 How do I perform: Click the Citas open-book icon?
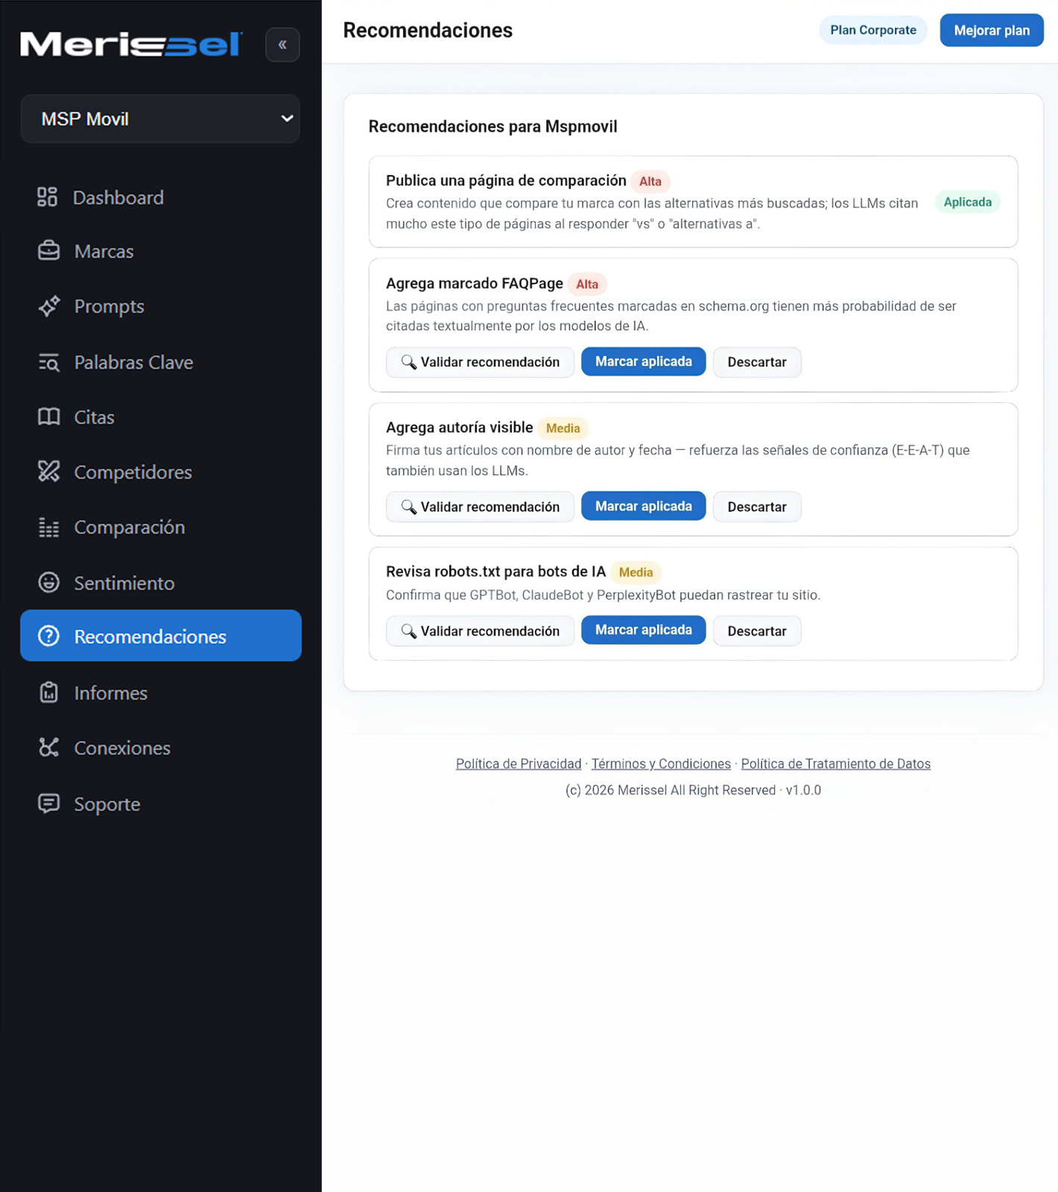[x=49, y=416]
